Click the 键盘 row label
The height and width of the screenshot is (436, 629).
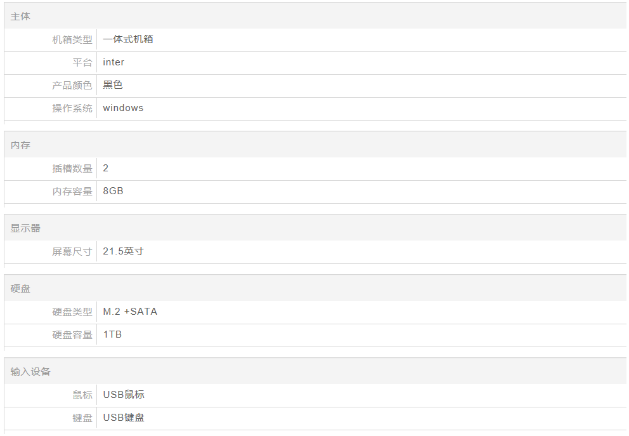point(82,418)
